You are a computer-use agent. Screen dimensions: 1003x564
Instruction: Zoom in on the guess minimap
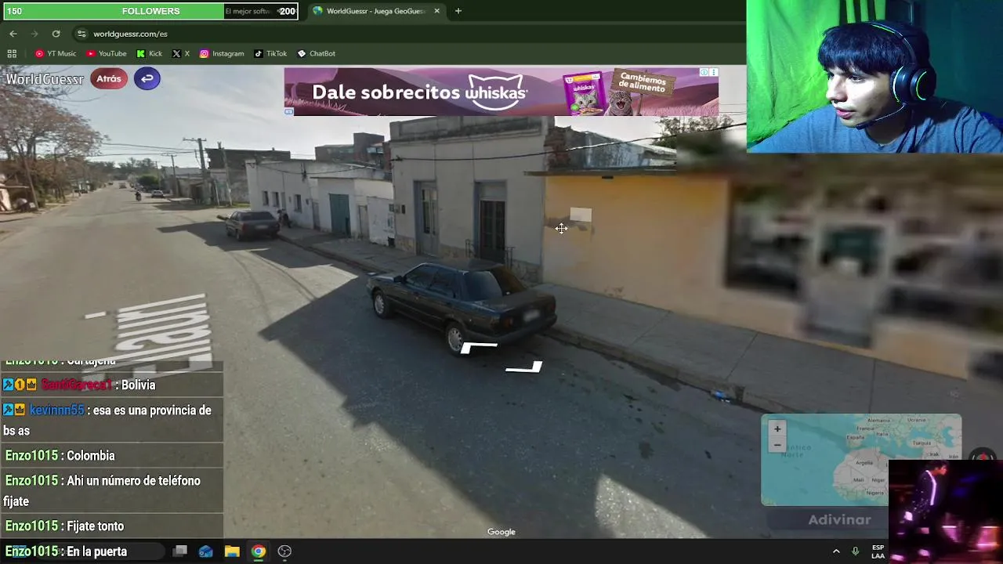pyautogui.click(x=777, y=428)
